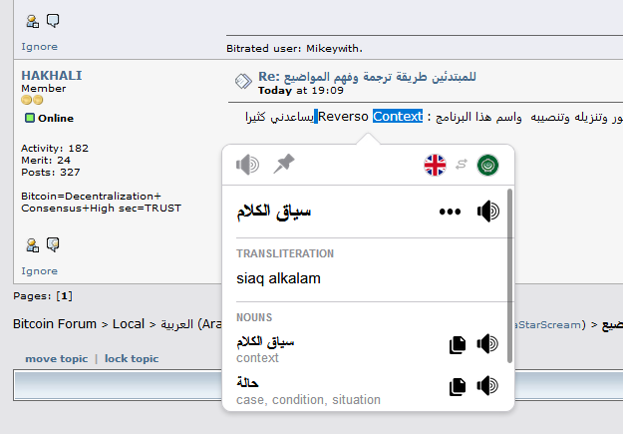Image resolution: width=623 pixels, height=434 pixels.
Task: Copy the 'case, condition, situation' translation
Action: (458, 387)
